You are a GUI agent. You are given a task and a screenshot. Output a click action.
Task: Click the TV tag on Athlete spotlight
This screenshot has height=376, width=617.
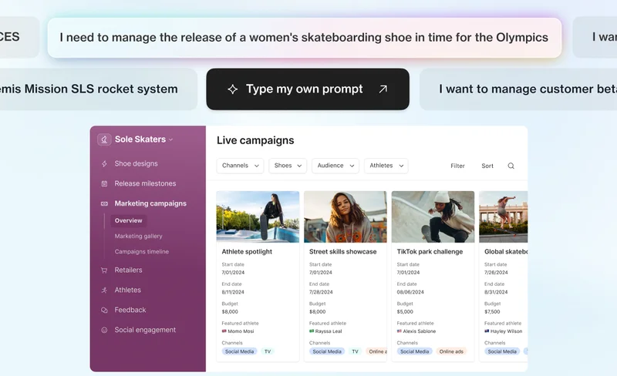pyautogui.click(x=268, y=351)
